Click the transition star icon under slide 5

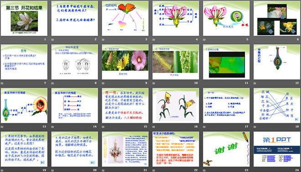[204, 40]
